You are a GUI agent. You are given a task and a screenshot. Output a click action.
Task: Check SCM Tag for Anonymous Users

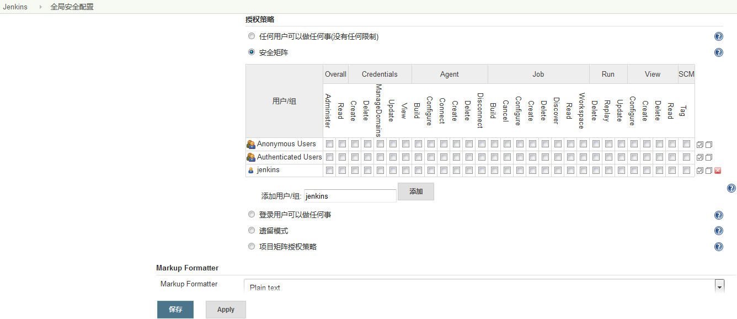[x=686, y=144]
